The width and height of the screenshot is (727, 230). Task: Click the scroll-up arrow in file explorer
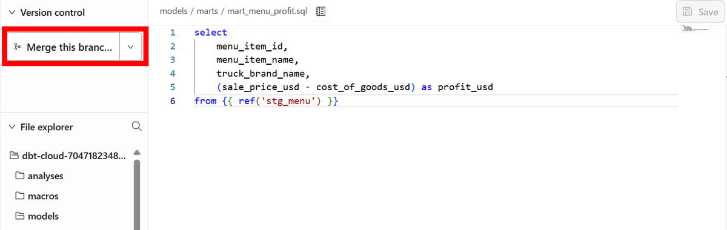pyautogui.click(x=137, y=153)
